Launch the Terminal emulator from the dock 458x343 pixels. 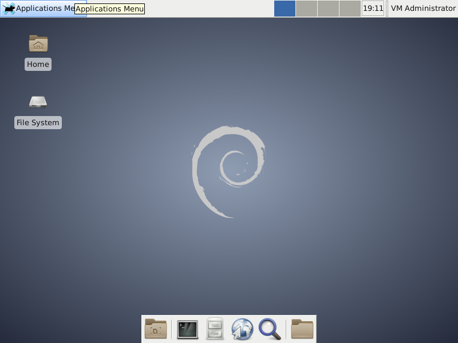(x=187, y=329)
